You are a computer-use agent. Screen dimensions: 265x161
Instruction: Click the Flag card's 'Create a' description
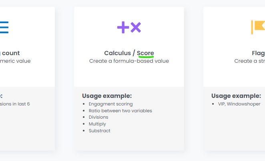[249, 61]
